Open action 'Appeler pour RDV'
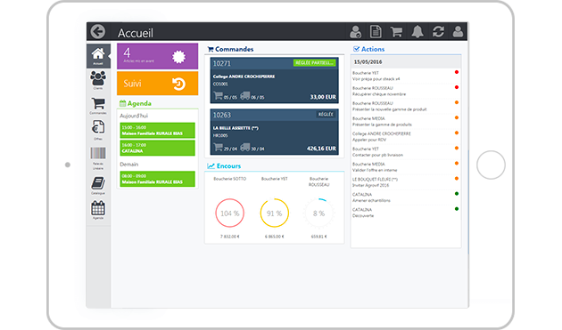The width and height of the screenshot is (562, 330). tap(406, 137)
